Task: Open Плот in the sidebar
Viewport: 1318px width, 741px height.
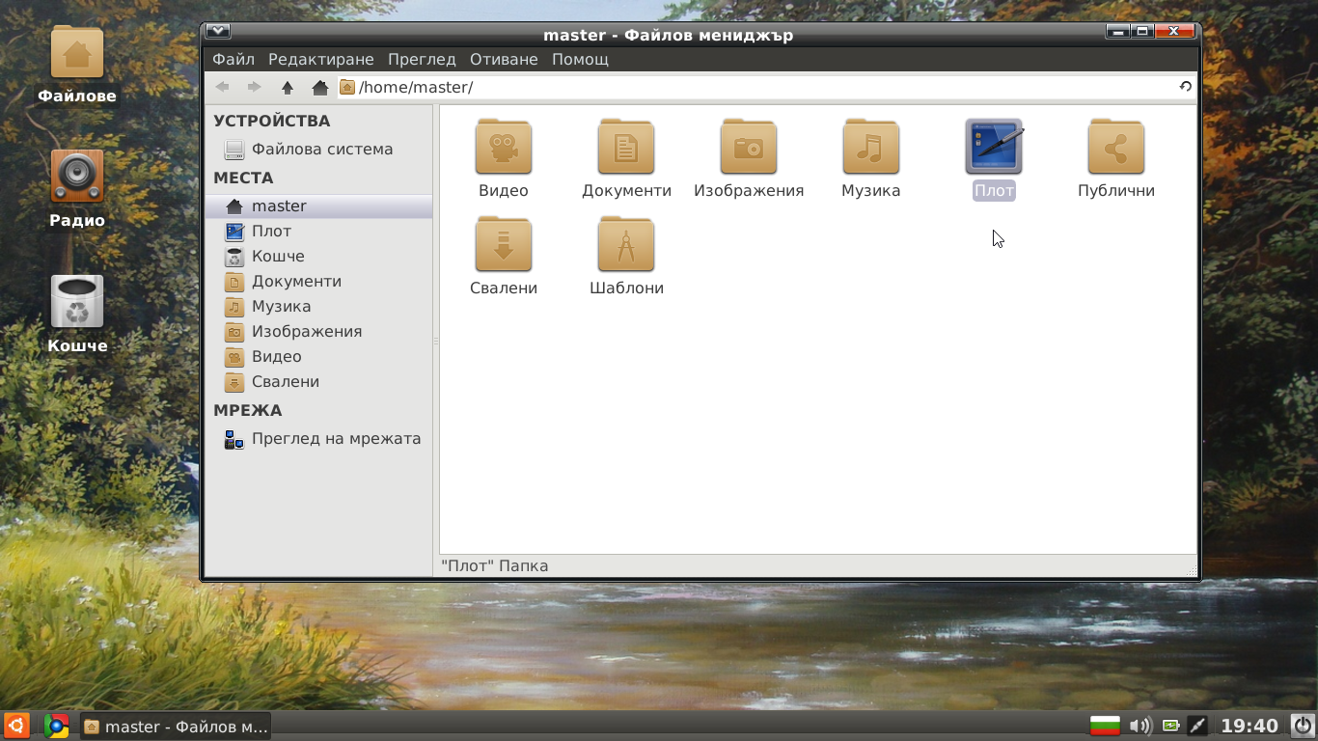Action: [x=319, y=232]
